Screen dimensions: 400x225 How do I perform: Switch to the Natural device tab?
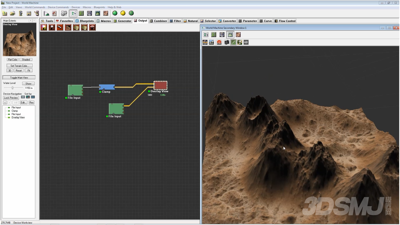tap(191, 21)
